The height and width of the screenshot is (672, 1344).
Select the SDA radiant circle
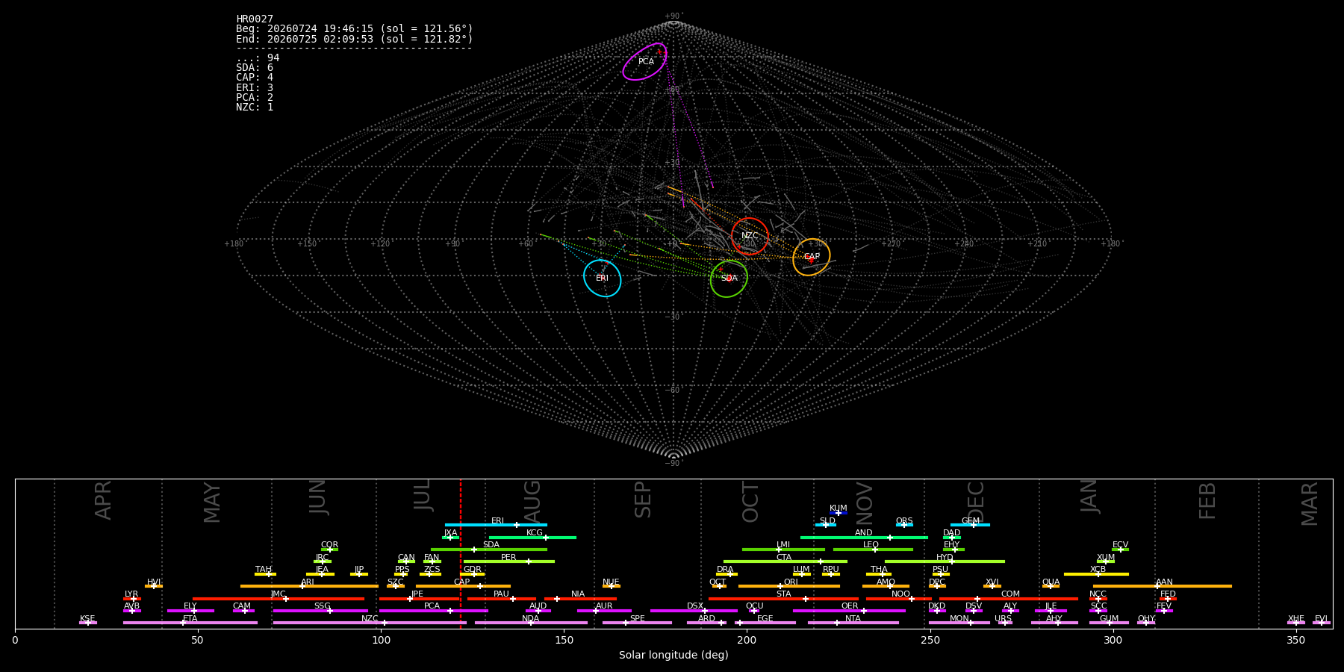pyautogui.click(x=729, y=279)
